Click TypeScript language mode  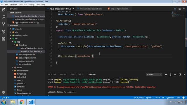[170, 98]
